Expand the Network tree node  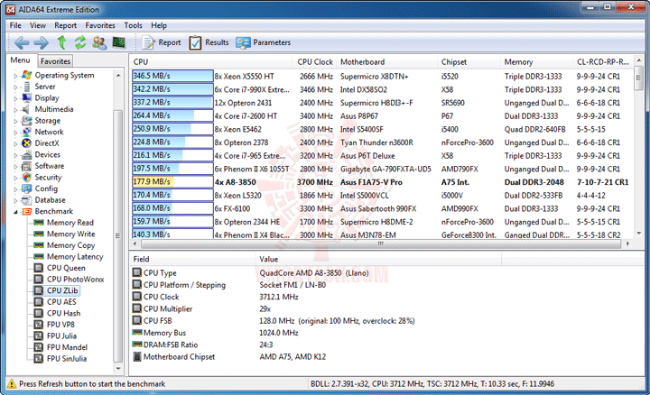pos(15,132)
